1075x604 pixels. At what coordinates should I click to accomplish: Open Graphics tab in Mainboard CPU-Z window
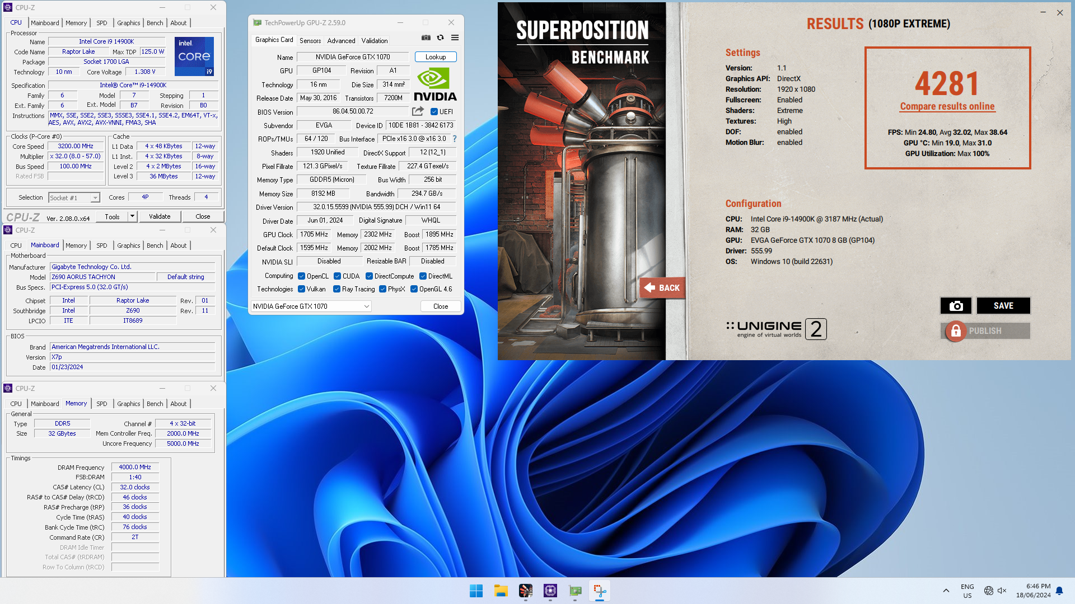(129, 246)
